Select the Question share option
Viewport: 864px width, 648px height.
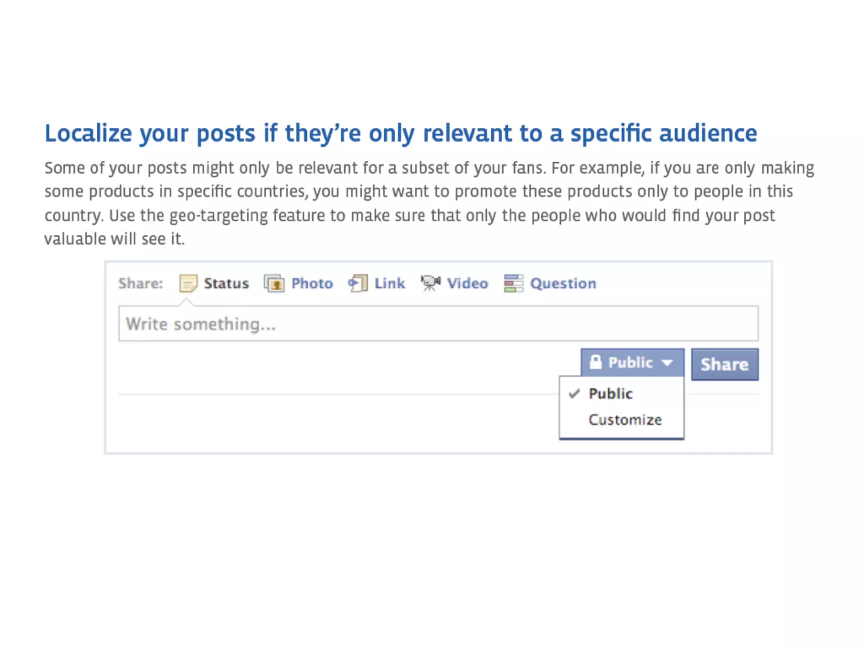coord(563,283)
